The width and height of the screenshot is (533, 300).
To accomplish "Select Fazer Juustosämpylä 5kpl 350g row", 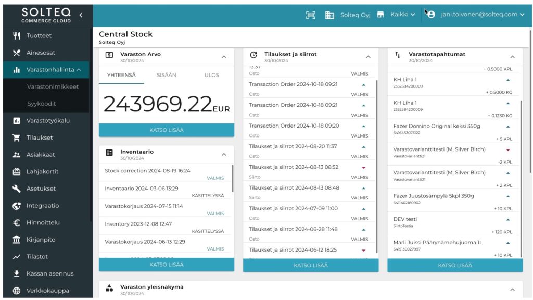I will pos(453,202).
